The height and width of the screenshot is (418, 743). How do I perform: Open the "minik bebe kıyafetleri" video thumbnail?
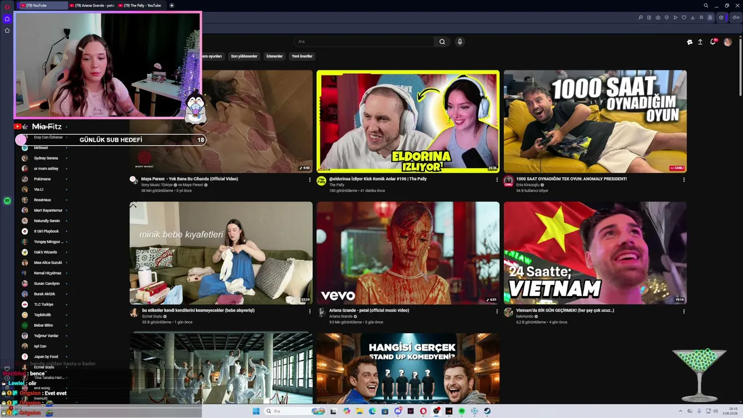(221, 253)
